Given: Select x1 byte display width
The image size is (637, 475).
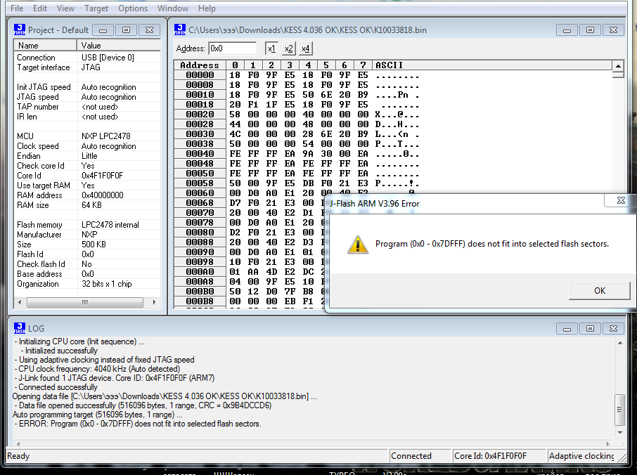Looking at the screenshot, I should tap(271, 48).
